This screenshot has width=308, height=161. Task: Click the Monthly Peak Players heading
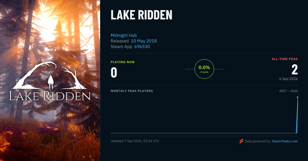point(132,91)
